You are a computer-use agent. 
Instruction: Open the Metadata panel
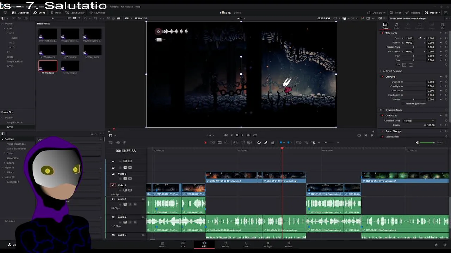click(x=413, y=13)
